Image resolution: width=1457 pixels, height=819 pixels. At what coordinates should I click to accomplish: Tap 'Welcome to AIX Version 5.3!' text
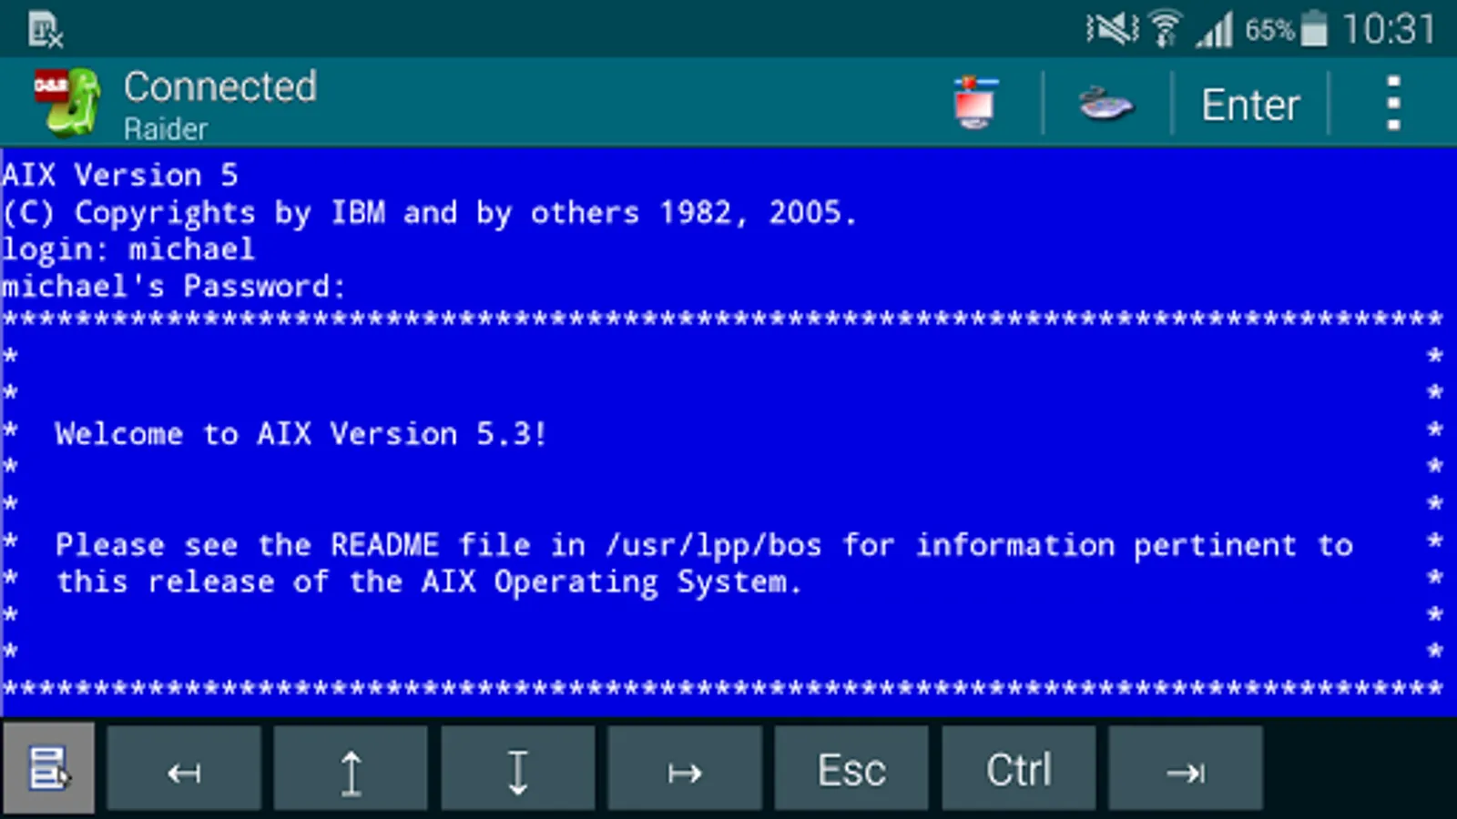point(301,434)
